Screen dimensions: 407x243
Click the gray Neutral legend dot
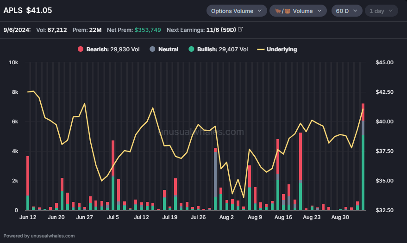click(x=152, y=49)
